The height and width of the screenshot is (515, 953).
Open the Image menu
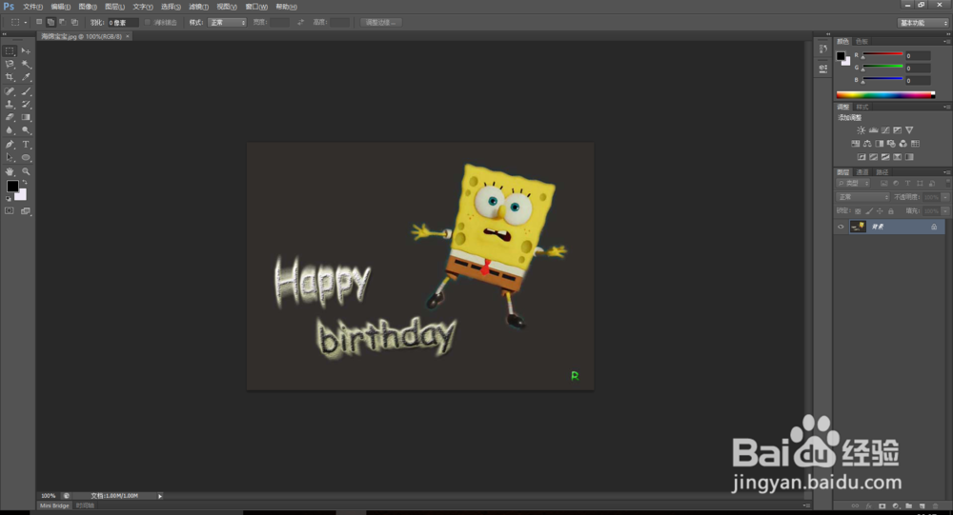point(88,7)
